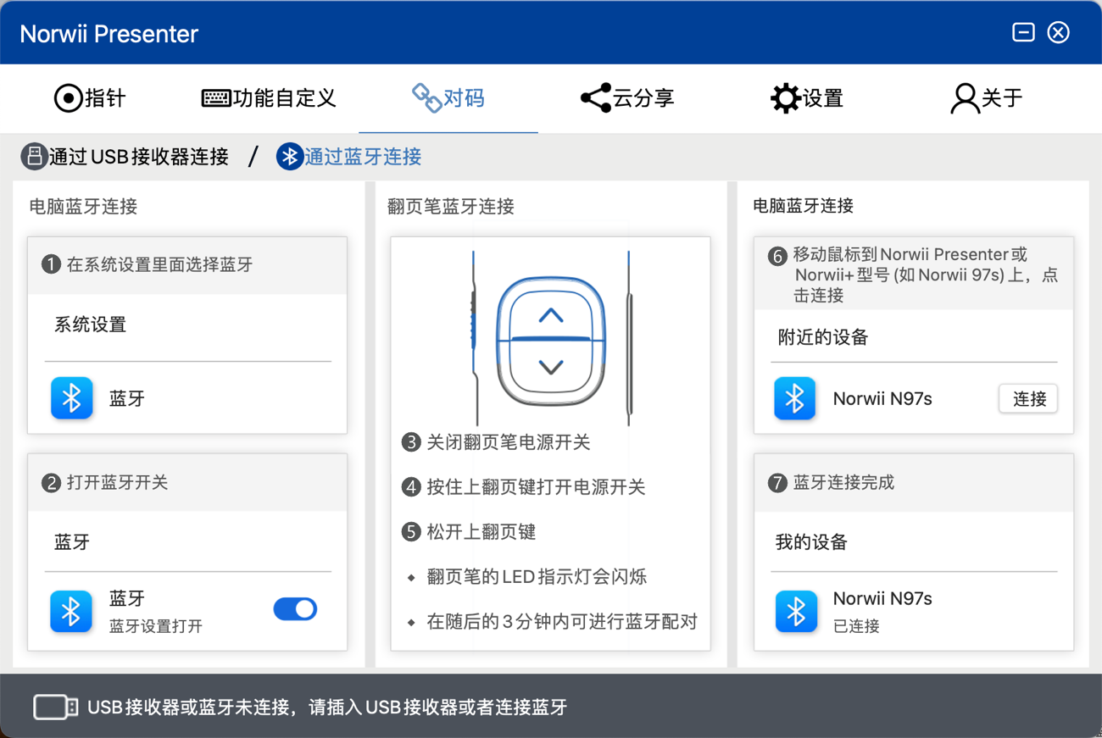Click the page-down arrow on presenter illustration
This screenshot has width=1102, height=738.
(x=551, y=367)
